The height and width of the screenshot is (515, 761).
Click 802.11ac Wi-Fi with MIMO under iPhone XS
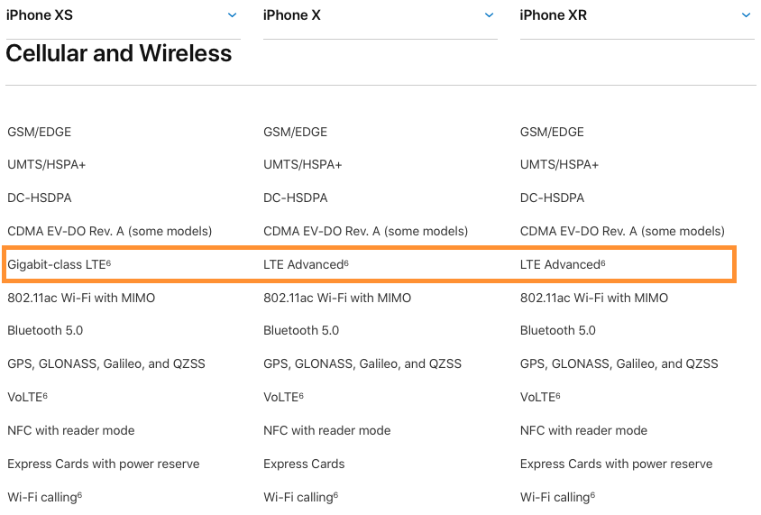pyautogui.click(x=81, y=298)
